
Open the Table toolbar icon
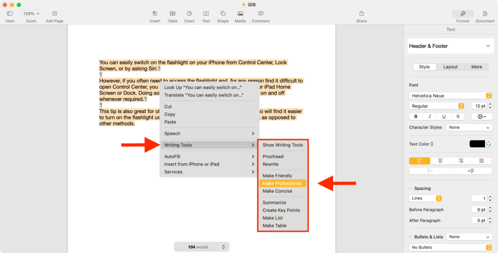[172, 14]
